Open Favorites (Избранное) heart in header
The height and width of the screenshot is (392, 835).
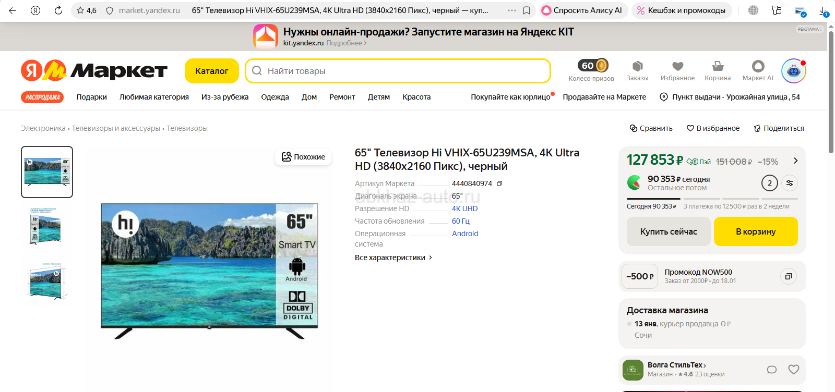[677, 66]
